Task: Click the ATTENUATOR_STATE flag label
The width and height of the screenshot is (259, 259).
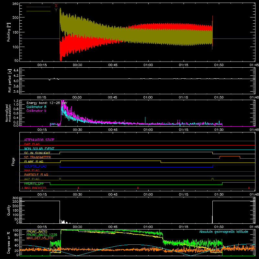Action: pyautogui.click(x=39, y=140)
